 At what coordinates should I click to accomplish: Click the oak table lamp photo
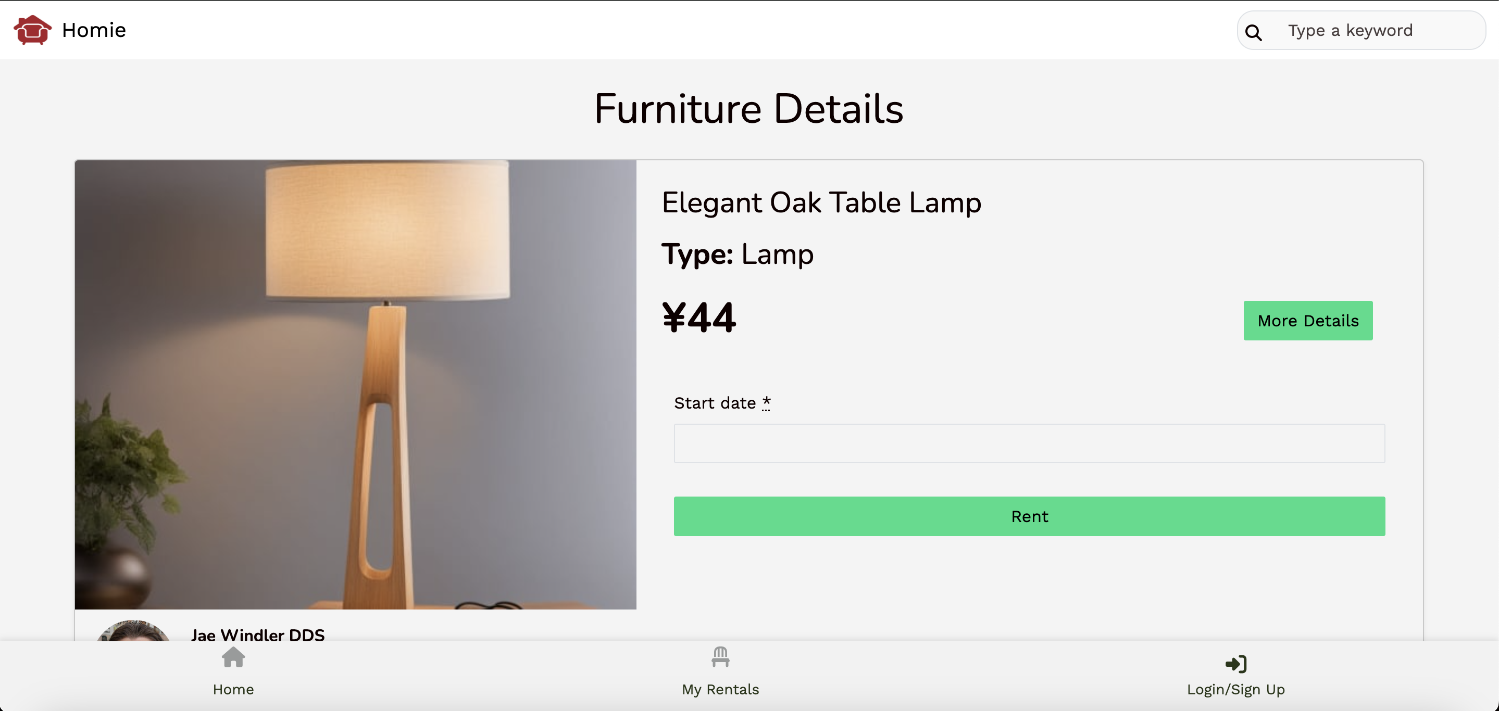[356, 384]
